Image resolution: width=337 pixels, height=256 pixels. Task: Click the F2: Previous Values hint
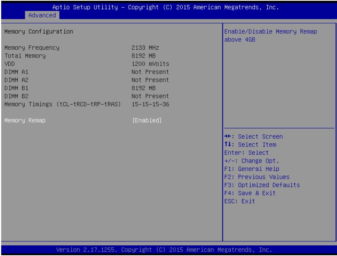pyautogui.click(x=257, y=177)
